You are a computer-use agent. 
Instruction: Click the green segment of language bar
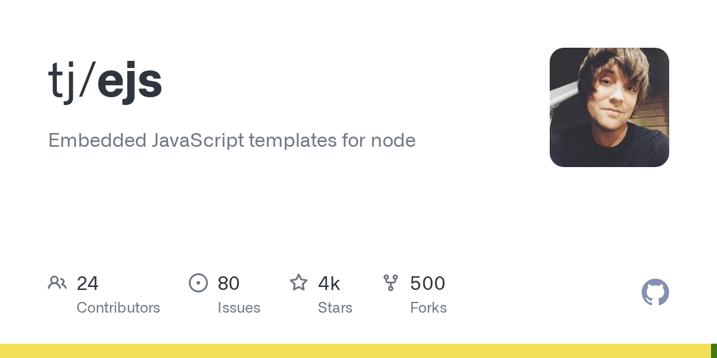pyautogui.click(x=714, y=351)
